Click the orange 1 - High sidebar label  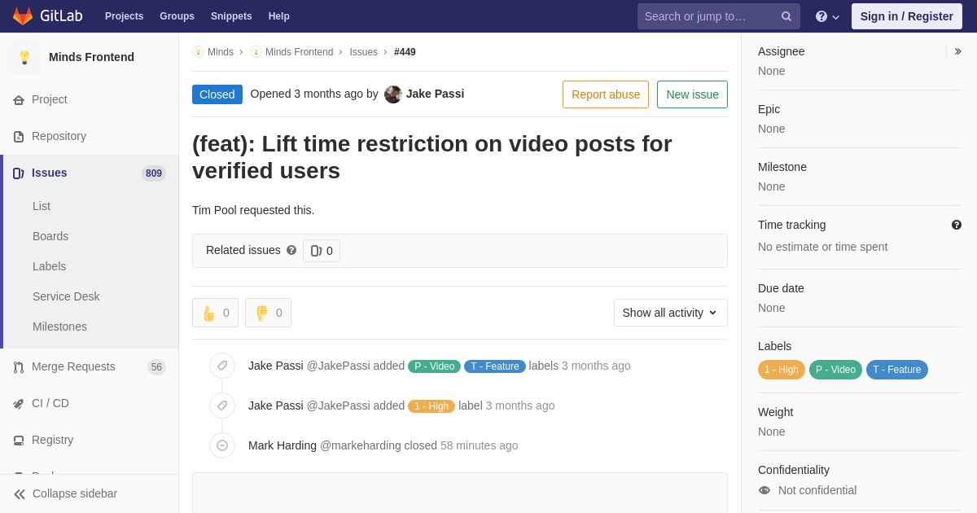tap(782, 370)
